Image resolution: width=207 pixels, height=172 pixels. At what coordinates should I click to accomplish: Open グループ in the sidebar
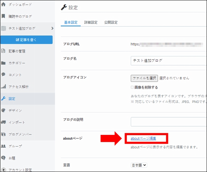15,146
